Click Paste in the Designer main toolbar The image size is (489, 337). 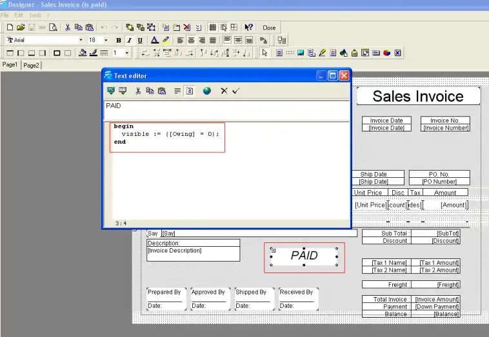coord(89,28)
